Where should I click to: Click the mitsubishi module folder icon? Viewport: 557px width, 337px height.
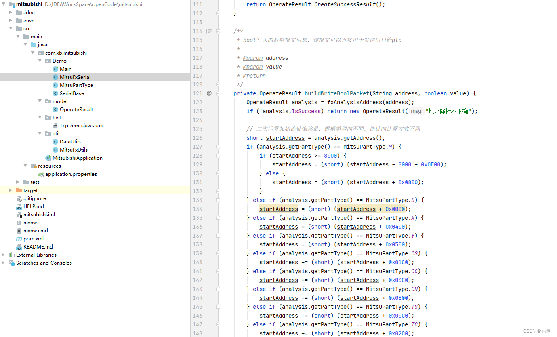12,4
